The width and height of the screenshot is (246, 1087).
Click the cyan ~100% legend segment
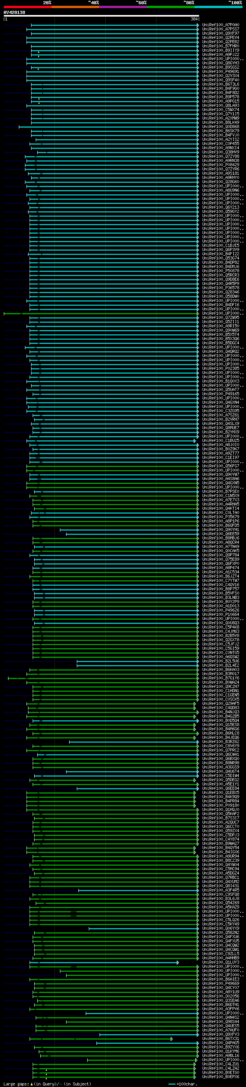218,7
